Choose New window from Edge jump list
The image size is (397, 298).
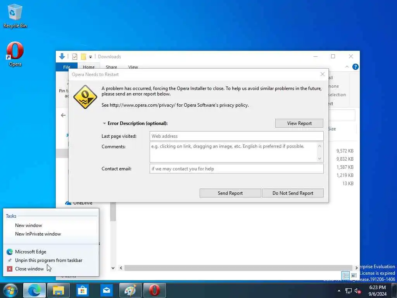click(x=29, y=225)
